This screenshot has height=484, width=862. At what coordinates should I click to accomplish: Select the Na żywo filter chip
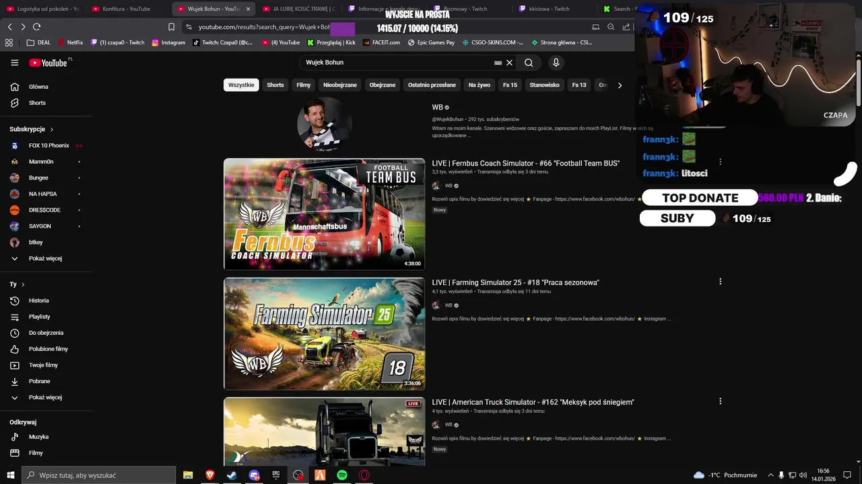[479, 85]
